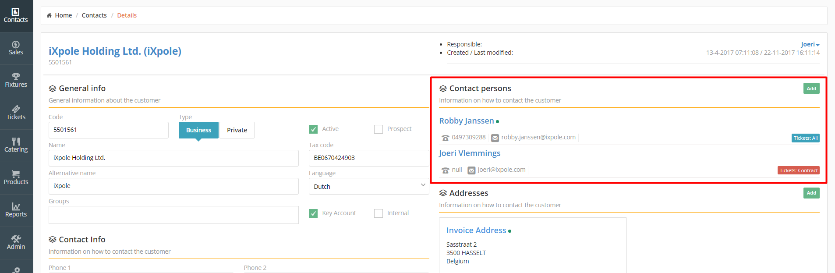Add a new address

pyautogui.click(x=811, y=193)
